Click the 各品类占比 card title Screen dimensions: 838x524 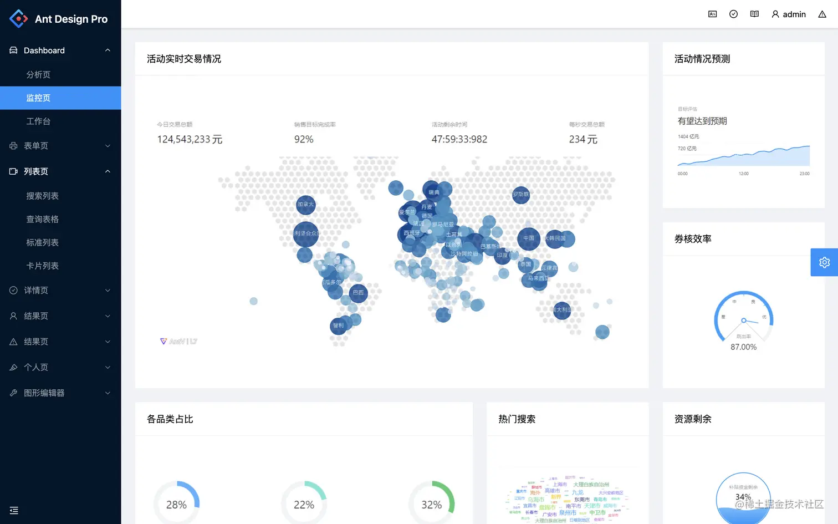170,419
